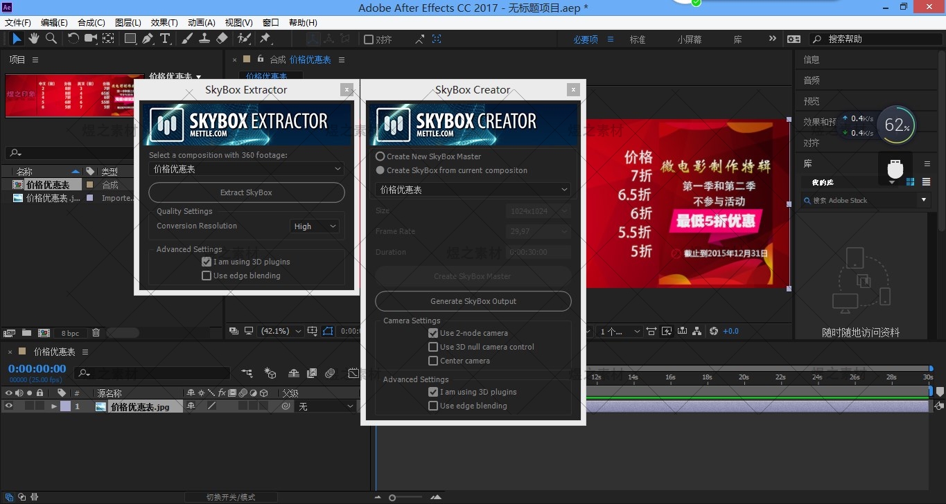Open workspace settings icon beside search help
946x504 pixels.
[x=794, y=39]
